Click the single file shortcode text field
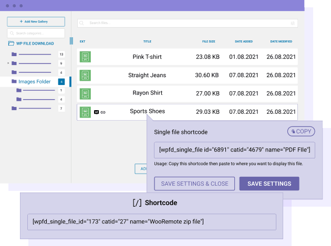Screen dimensions: 331x246 (234, 150)
